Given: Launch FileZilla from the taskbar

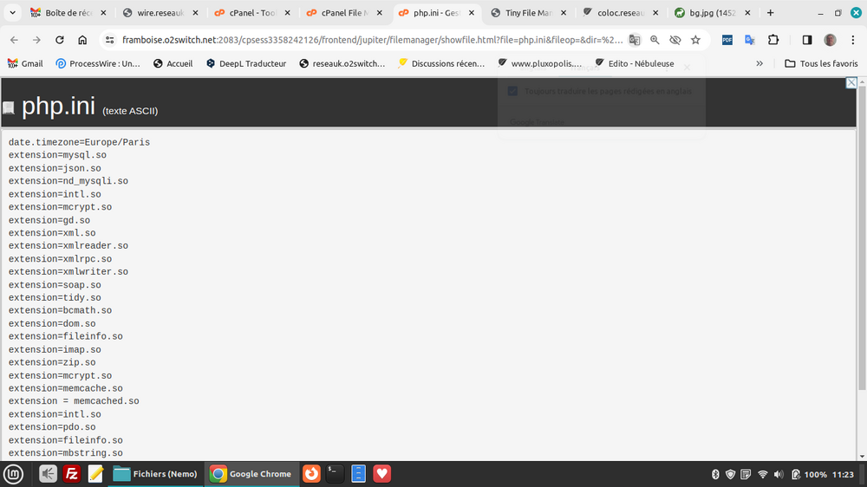Looking at the screenshot, I should pos(72,474).
